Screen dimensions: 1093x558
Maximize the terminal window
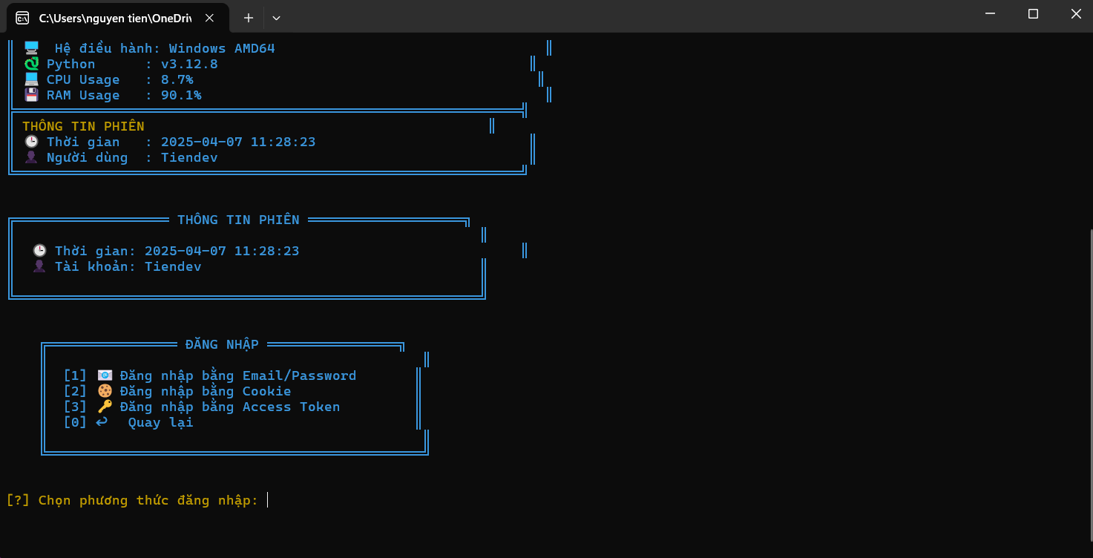1033,14
